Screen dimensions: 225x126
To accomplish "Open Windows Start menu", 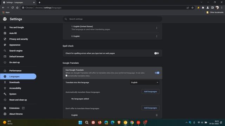I will click(81, 122).
